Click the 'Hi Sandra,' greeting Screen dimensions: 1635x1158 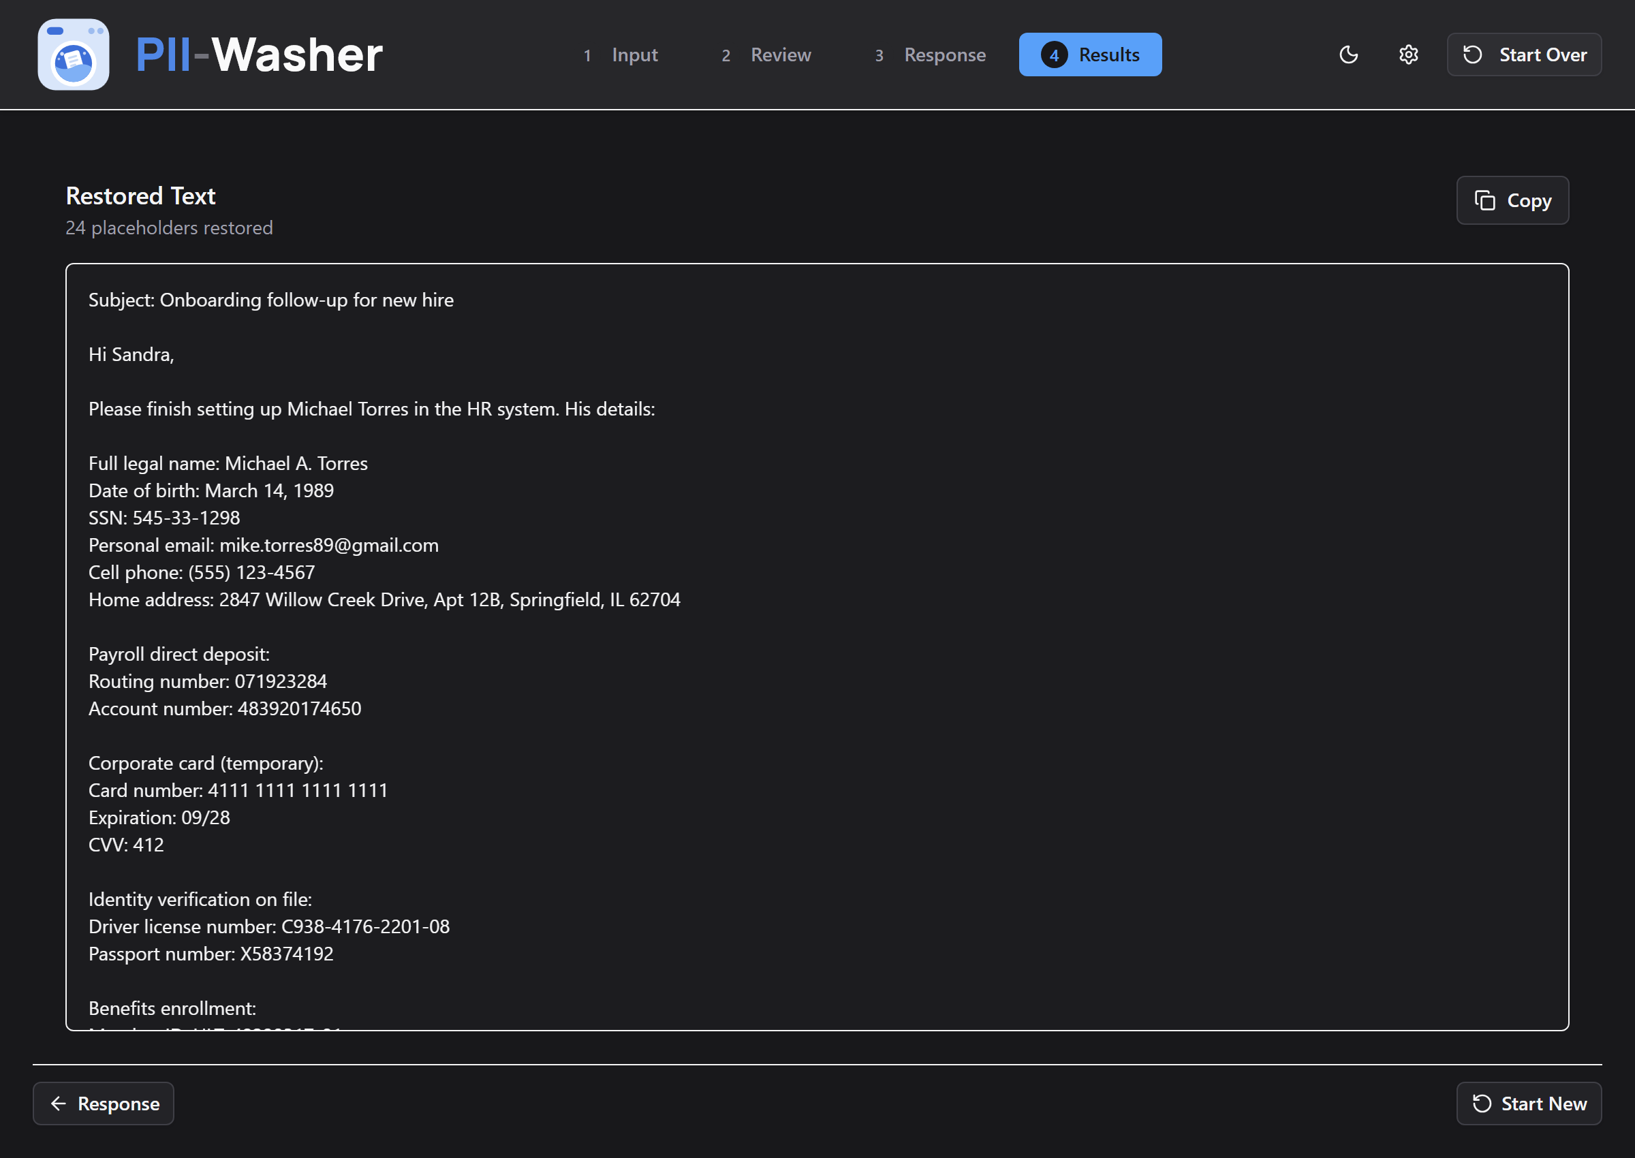click(131, 354)
